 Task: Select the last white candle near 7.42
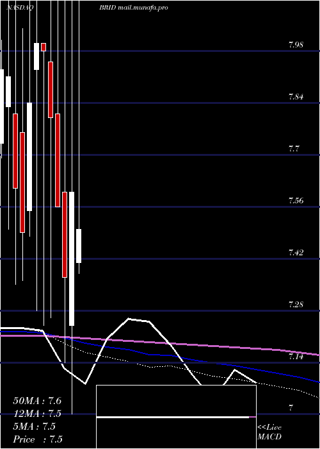click(x=79, y=246)
